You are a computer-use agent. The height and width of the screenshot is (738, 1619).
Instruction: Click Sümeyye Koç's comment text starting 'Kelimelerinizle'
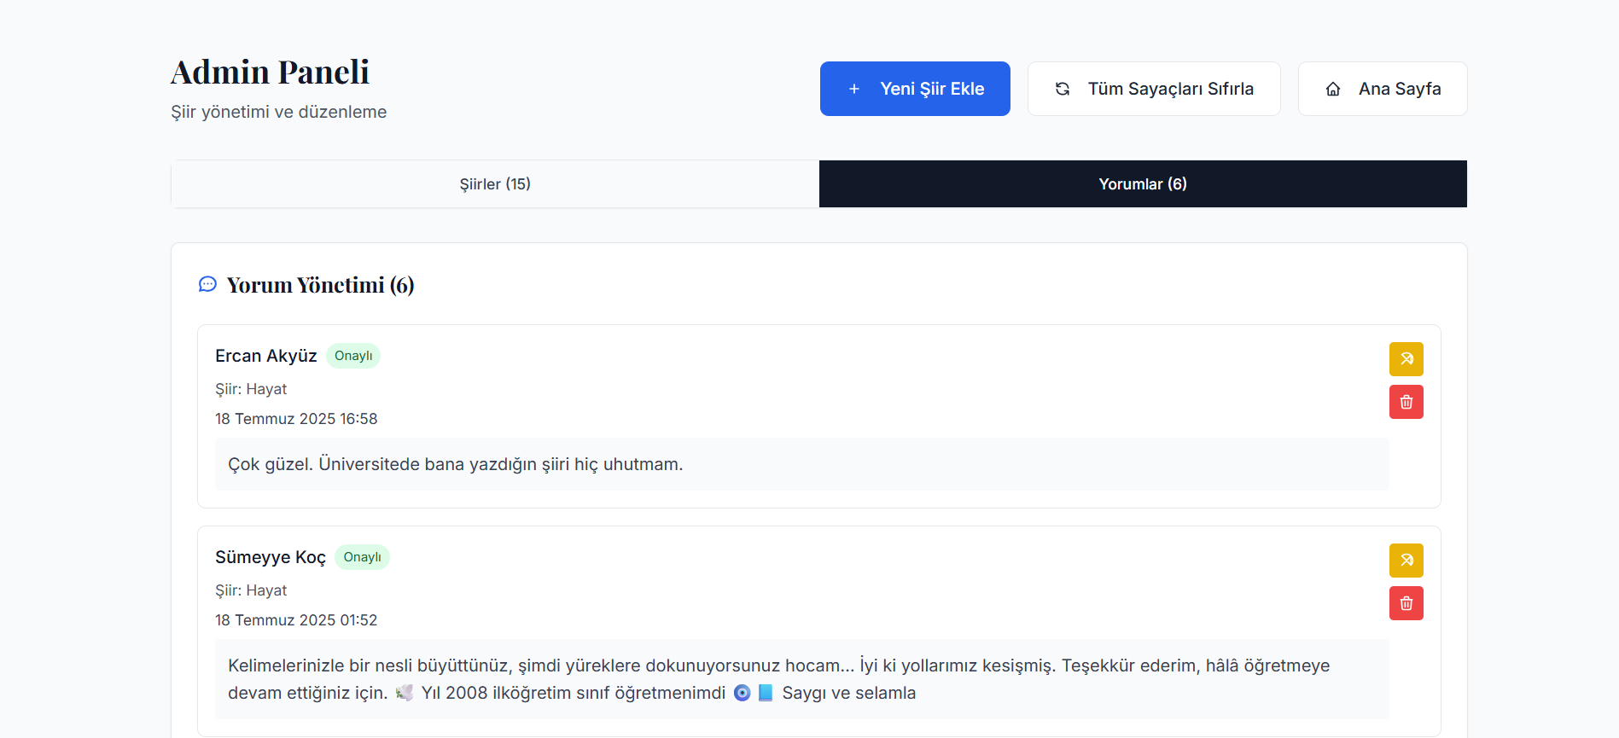[777, 666]
